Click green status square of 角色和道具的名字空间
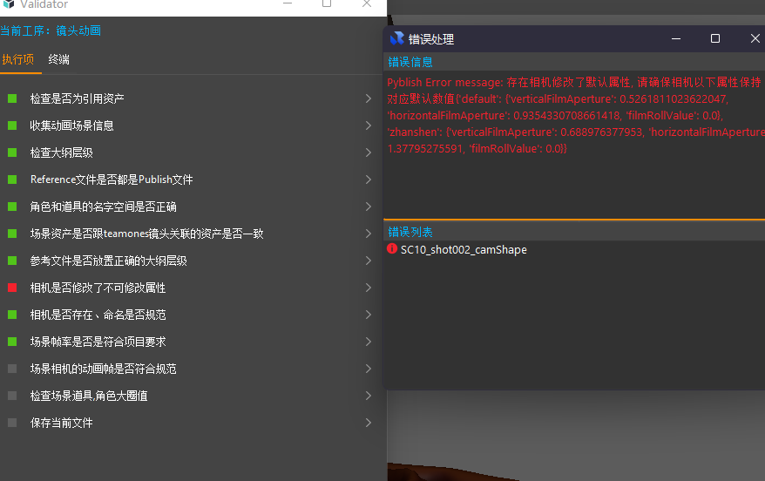The width and height of the screenshot is (765, 481). 12,207
